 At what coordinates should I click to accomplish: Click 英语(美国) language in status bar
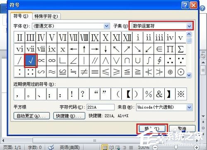(70, 148)
